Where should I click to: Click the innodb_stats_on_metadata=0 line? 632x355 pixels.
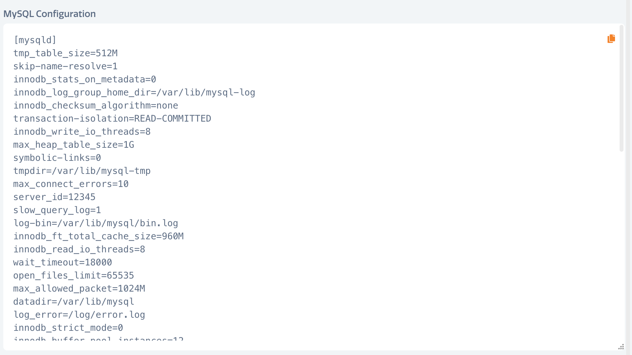(x=85, y=79)
